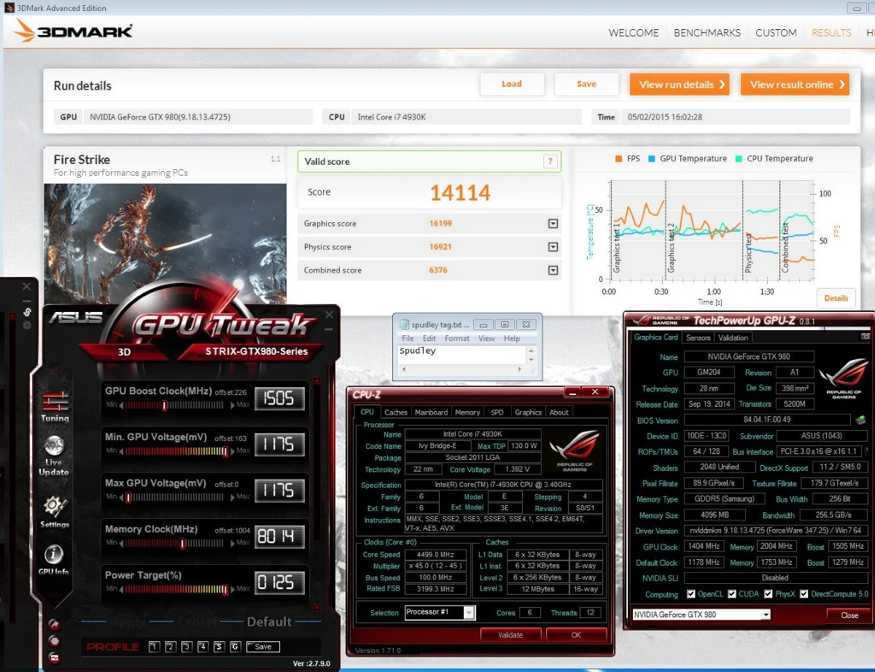Click the Validate button in CPU-Z

510,635
